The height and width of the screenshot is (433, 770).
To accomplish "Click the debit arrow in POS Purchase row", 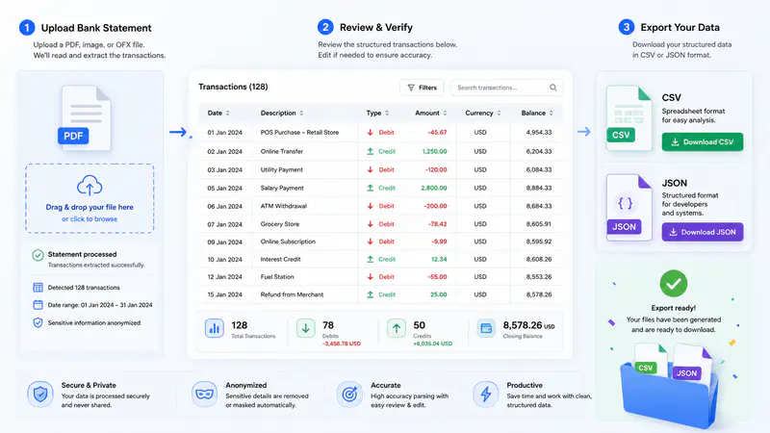I will pyautogui.click(x=371, y=133).
